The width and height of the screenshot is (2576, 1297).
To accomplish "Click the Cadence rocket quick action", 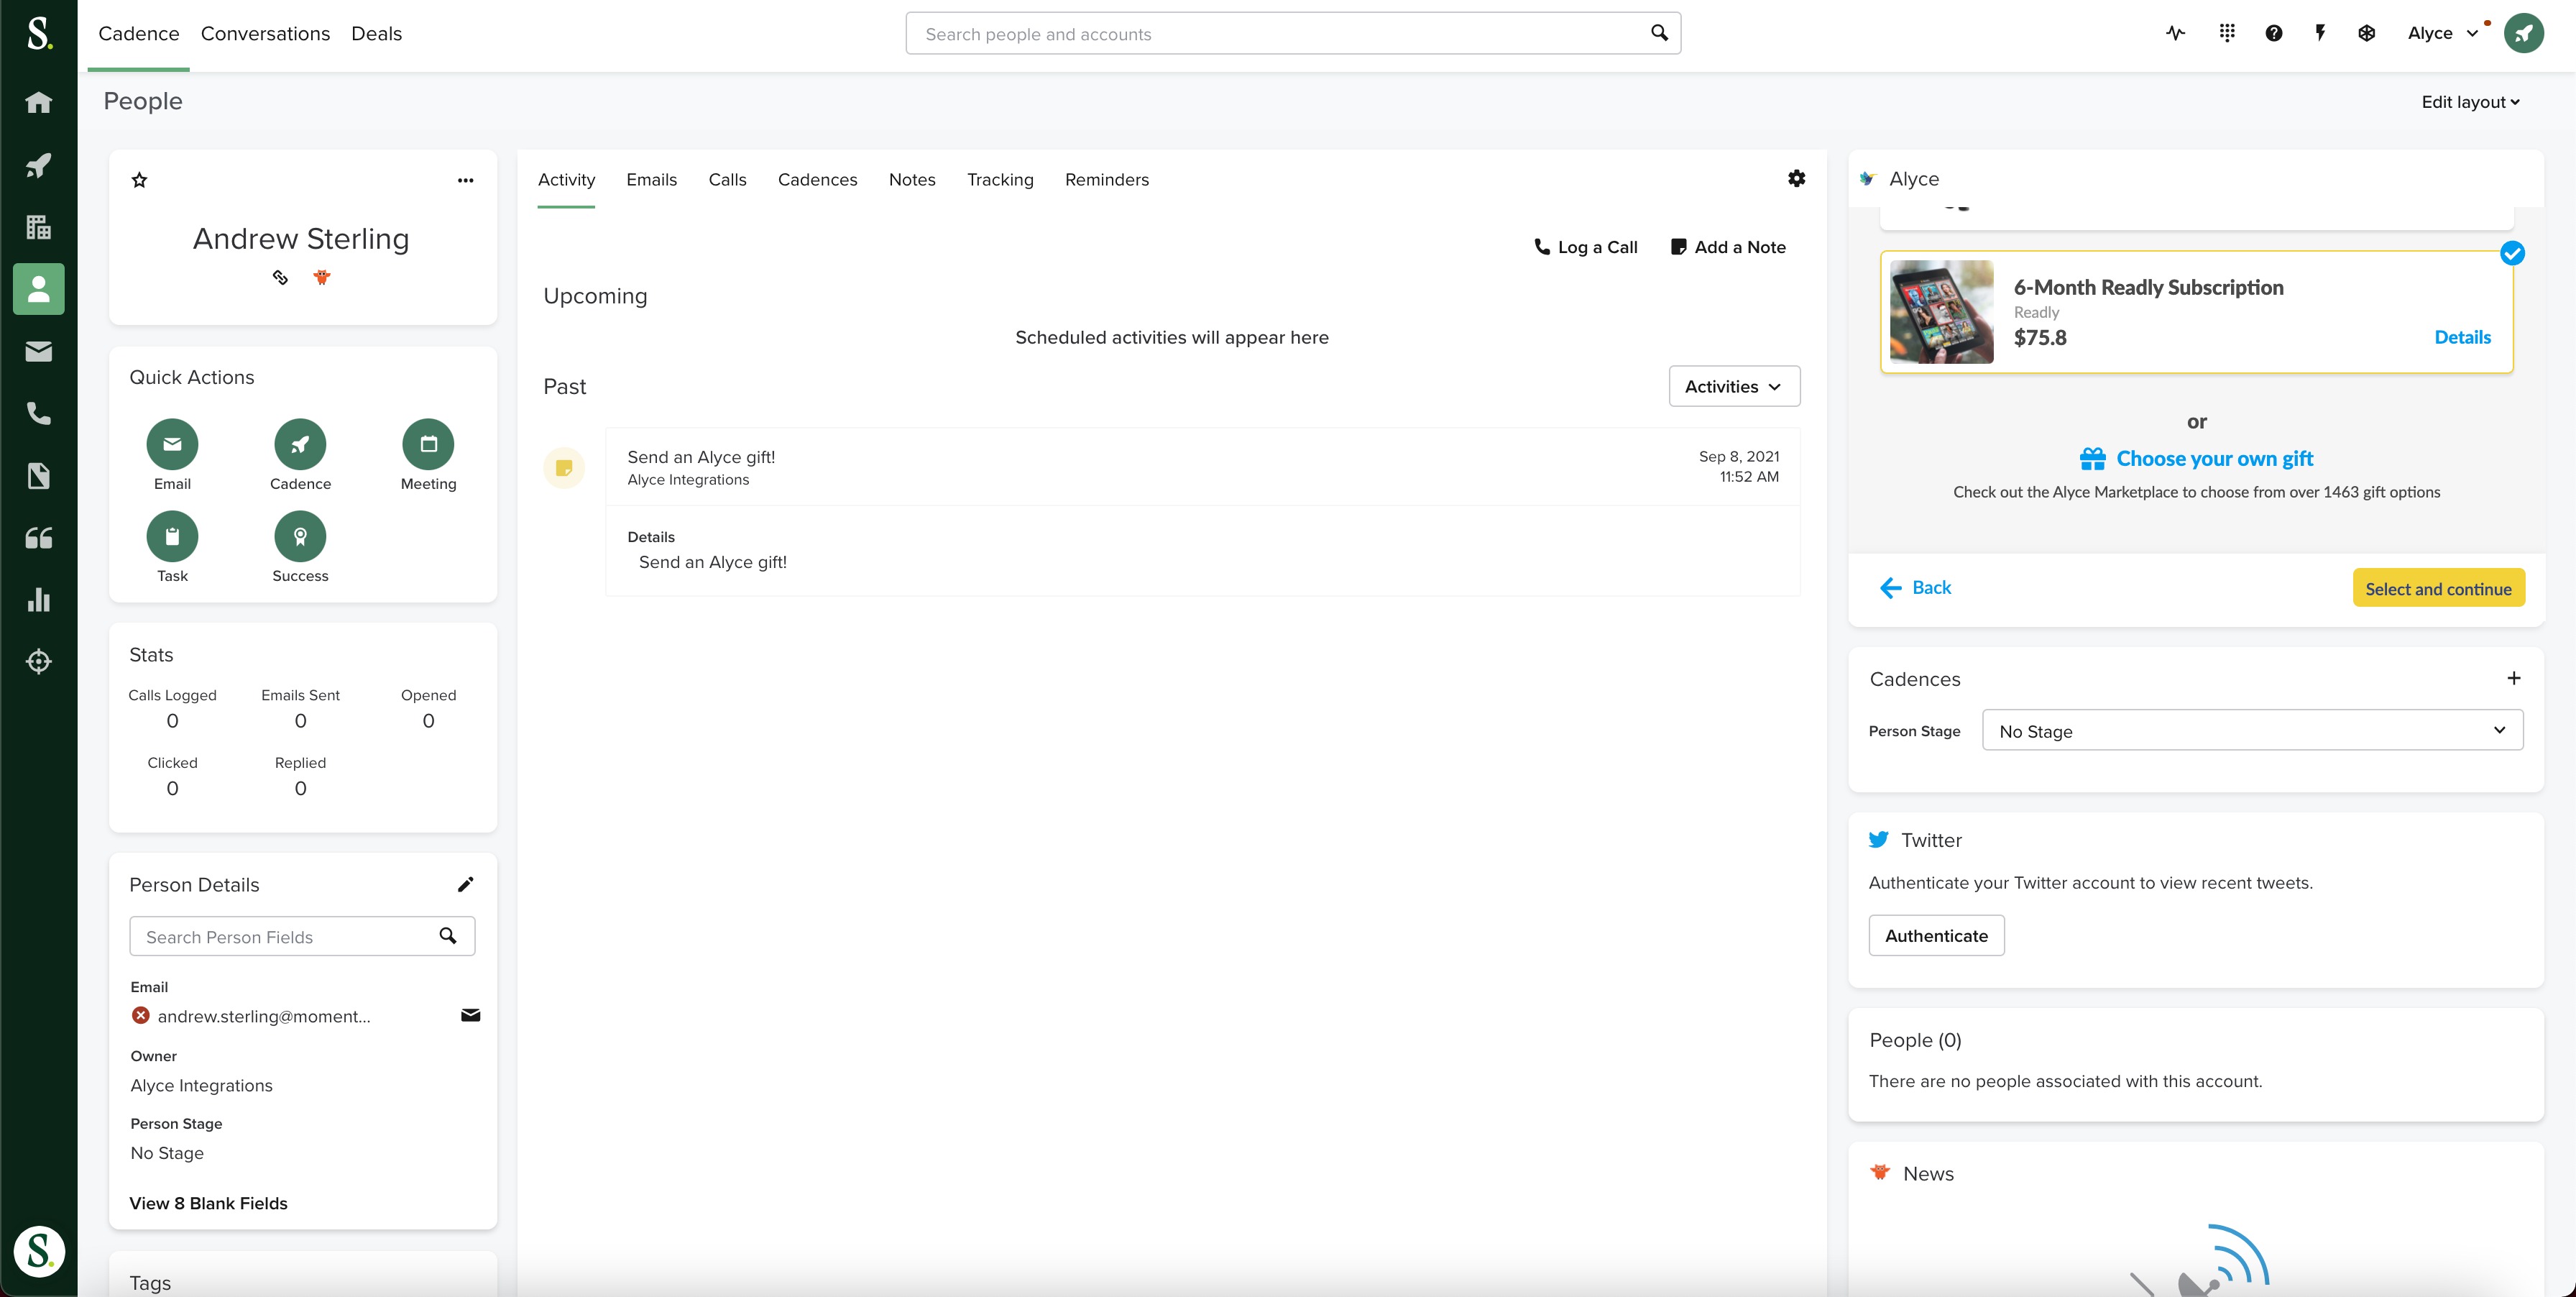I will pyautogui.click(x=300, y=444).
